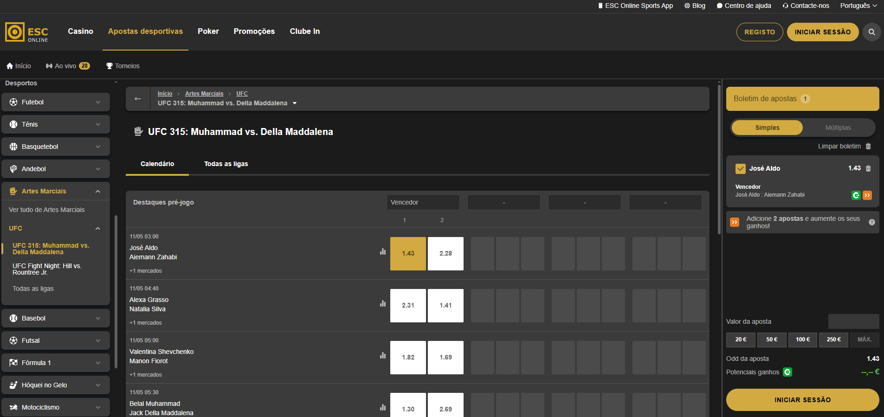Open the Promoções menu
Screen dimensions: 884x417
254,32
